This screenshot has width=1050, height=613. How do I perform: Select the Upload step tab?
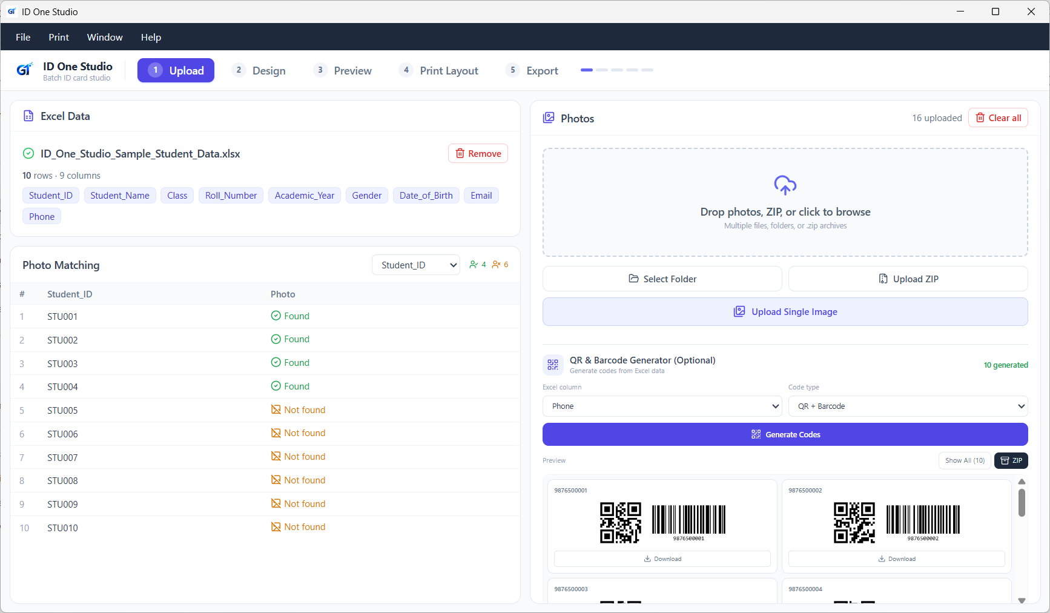(176, 70)
